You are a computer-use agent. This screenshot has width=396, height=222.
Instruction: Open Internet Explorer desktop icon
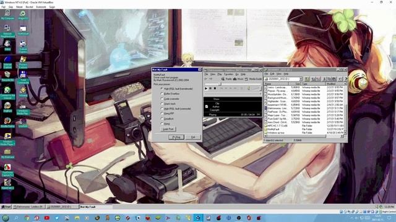pos(7,62)
